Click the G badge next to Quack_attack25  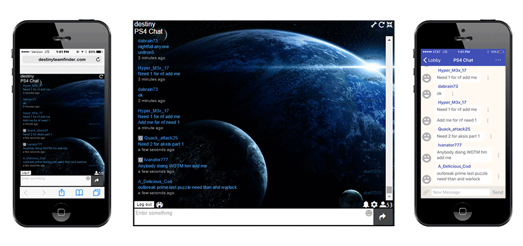tap(141, 138)
